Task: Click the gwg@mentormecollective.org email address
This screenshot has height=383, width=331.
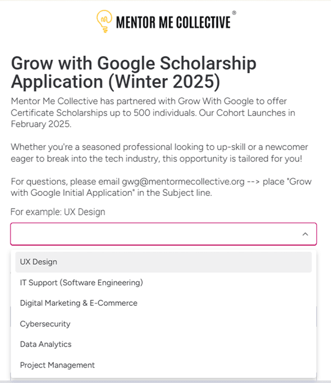Action: [x=183, y=182]
